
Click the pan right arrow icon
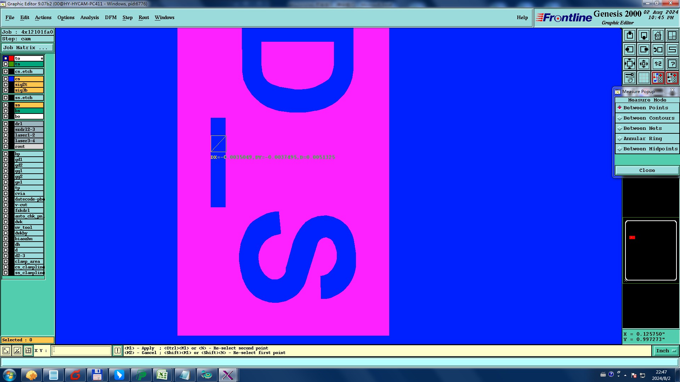click(x=644, y=50)
